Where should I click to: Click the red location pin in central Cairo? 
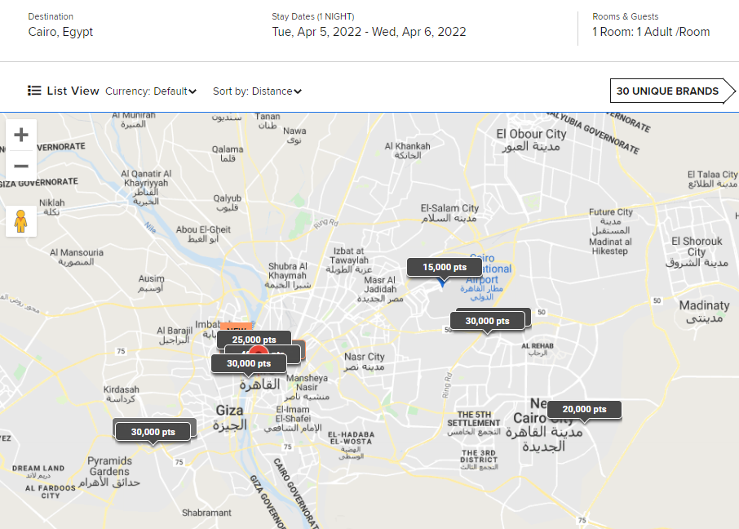click(259, 350)
